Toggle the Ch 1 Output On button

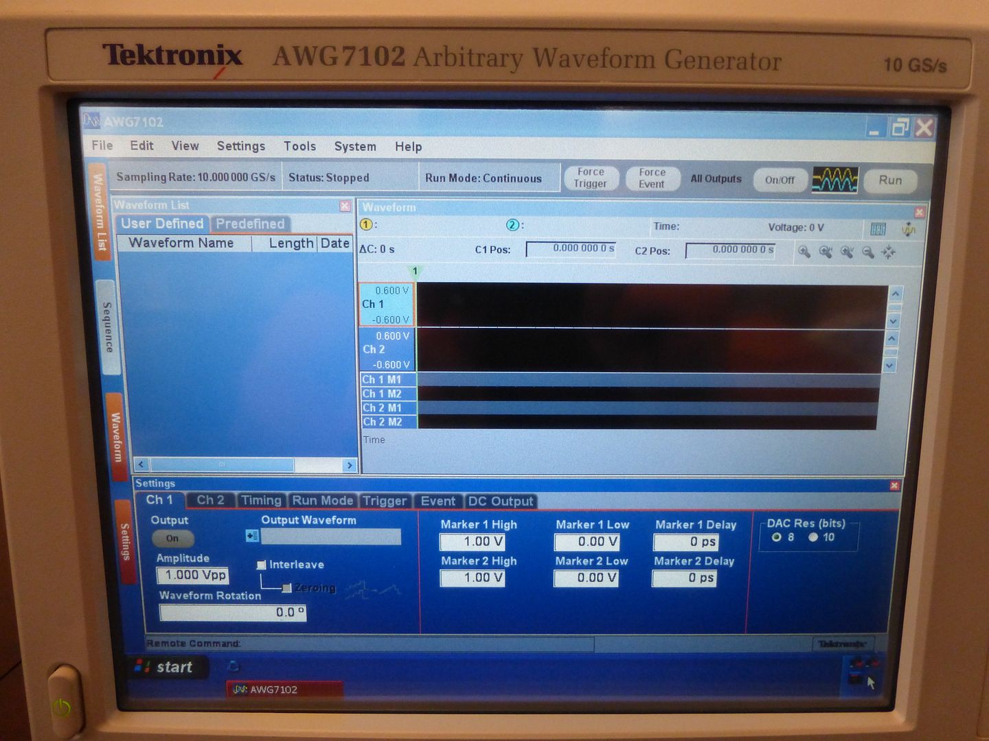(x=172, y=539)
